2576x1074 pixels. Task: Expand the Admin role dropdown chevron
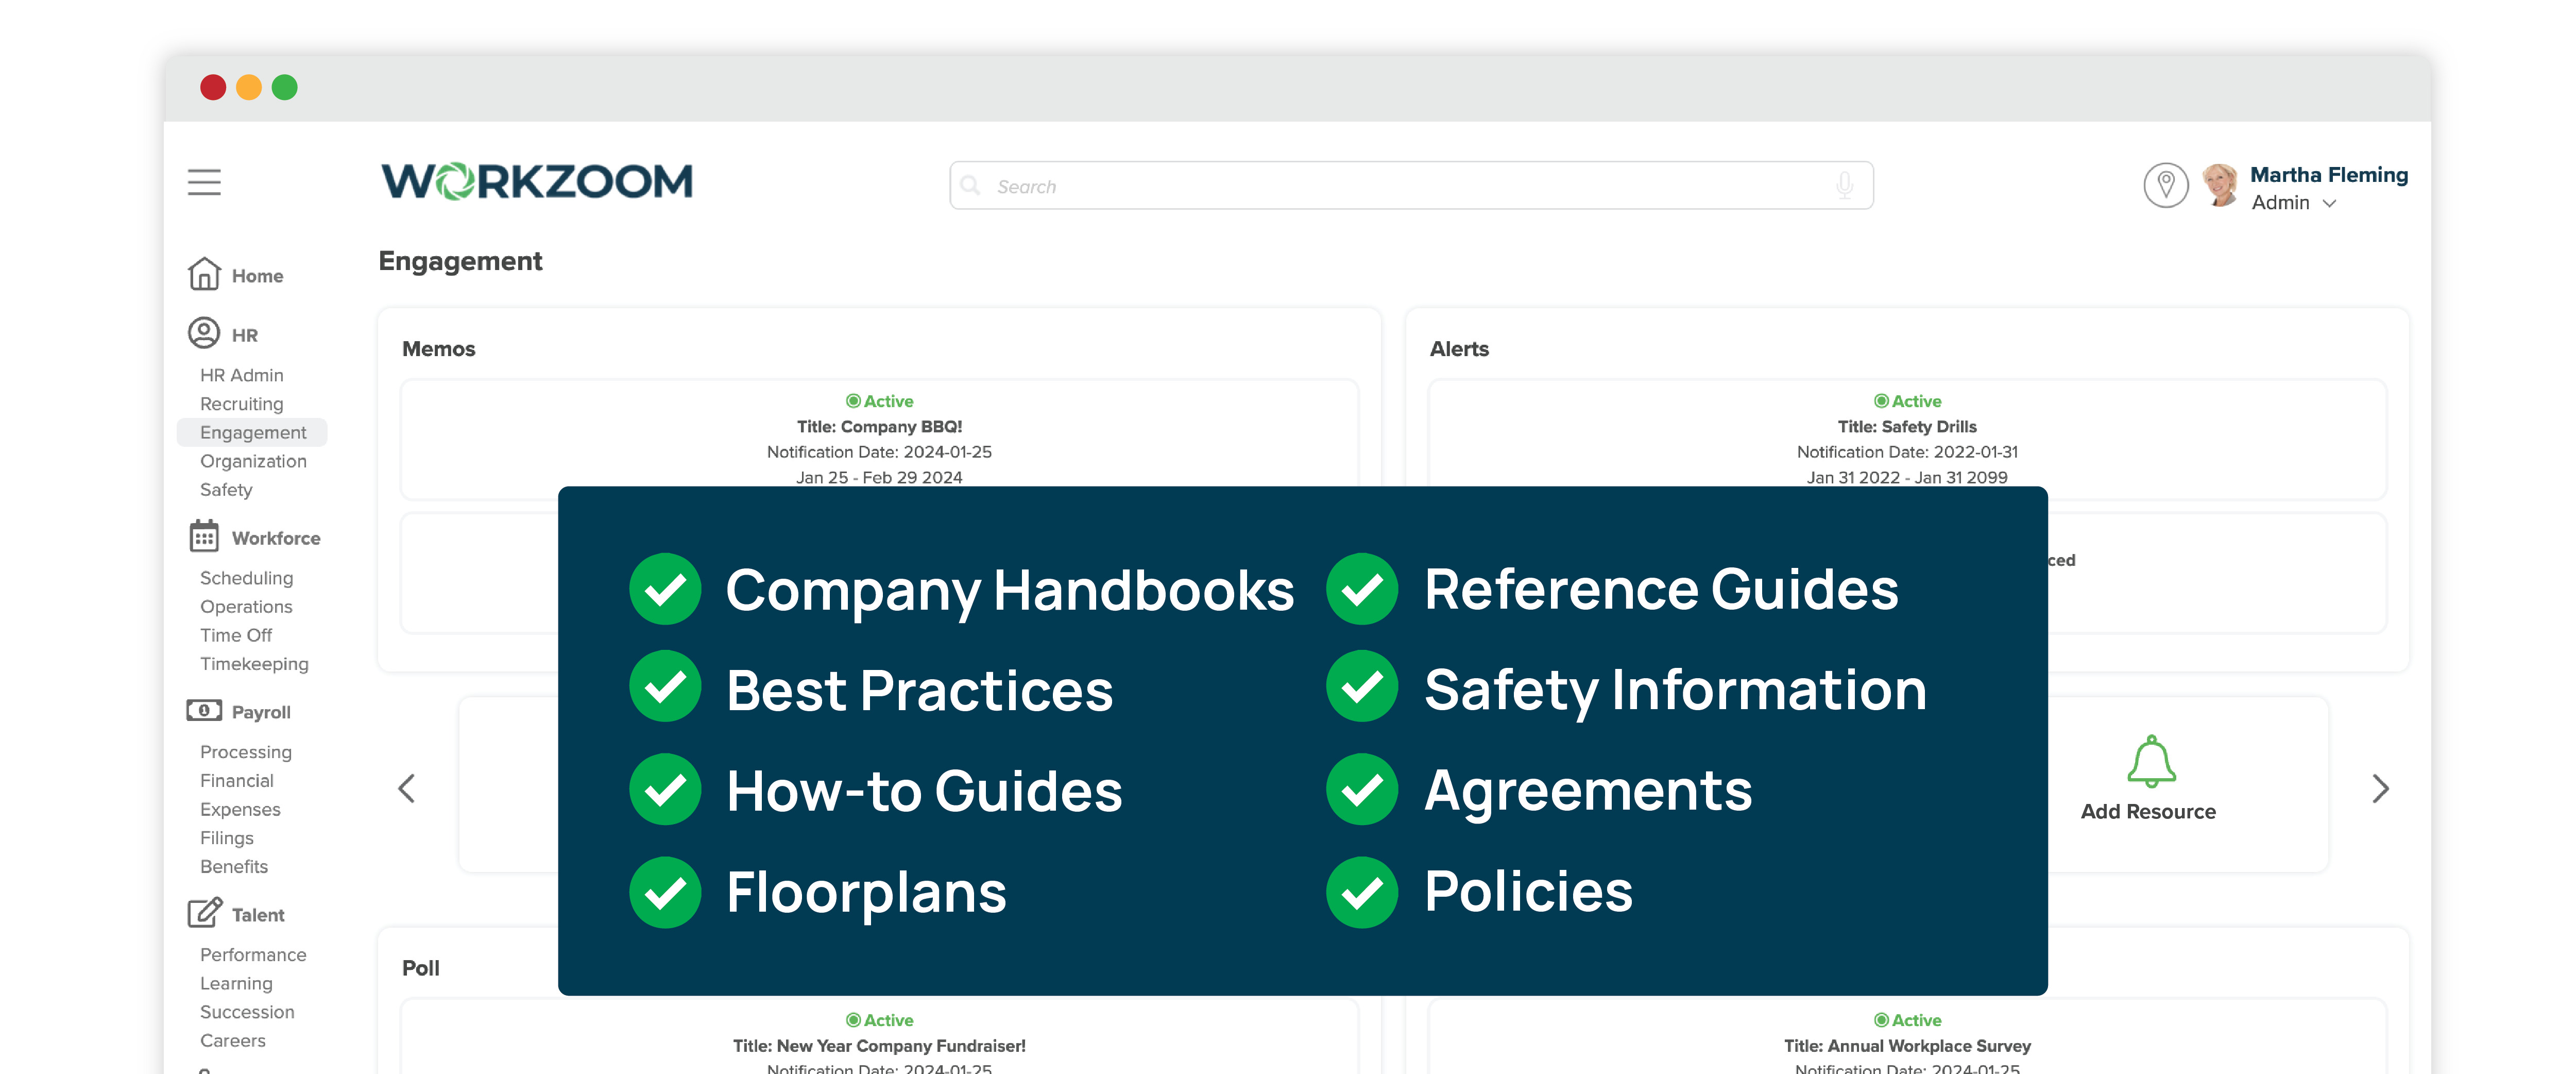tap(2330, 203)
